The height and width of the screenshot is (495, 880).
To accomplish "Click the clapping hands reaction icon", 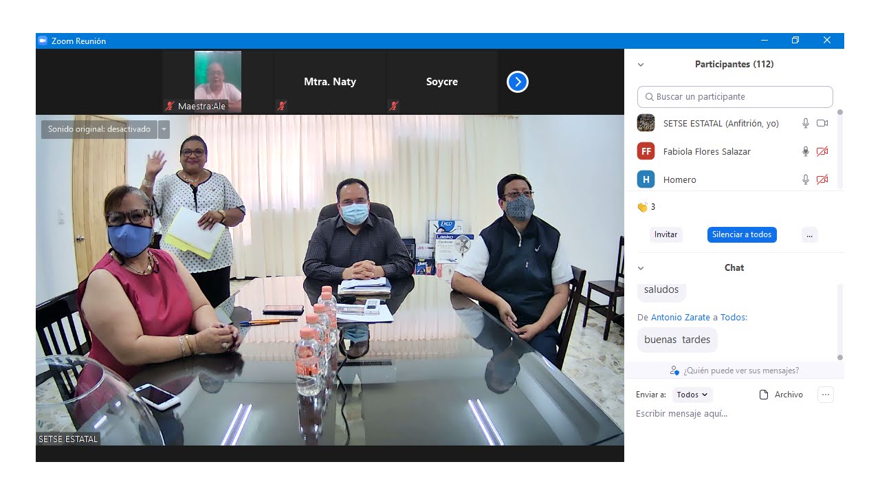I will [642, 207].
